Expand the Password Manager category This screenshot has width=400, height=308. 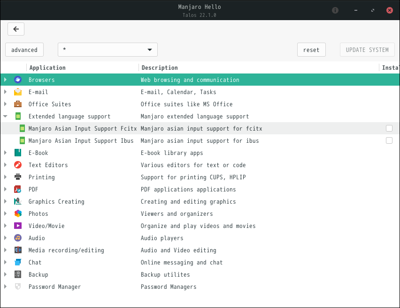[5, 286]
